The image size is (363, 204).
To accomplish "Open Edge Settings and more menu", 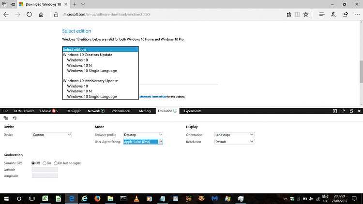I will pyautogui.click(x=357, y=15).
